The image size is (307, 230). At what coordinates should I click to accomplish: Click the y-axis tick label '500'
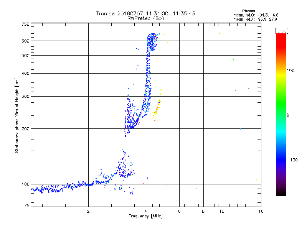click(25, 56)
